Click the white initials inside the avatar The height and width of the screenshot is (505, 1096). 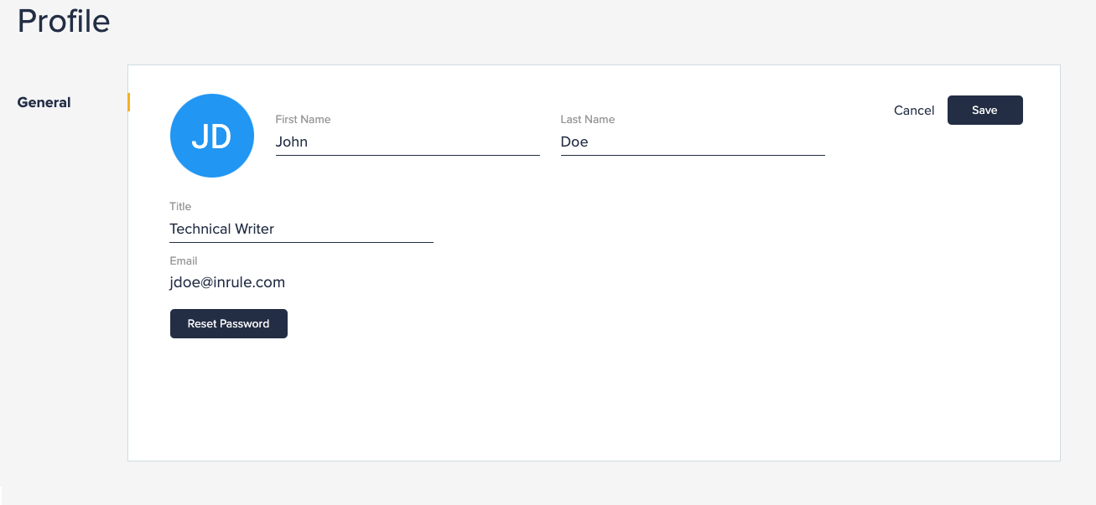pyautogui.click(x=211, y=137)
